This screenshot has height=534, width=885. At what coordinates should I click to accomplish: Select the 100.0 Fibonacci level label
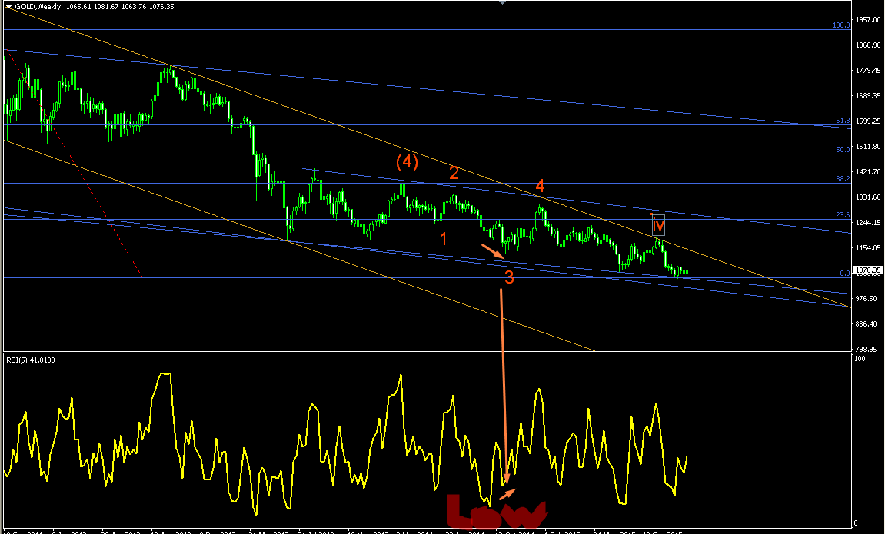(x=841, y=25)
